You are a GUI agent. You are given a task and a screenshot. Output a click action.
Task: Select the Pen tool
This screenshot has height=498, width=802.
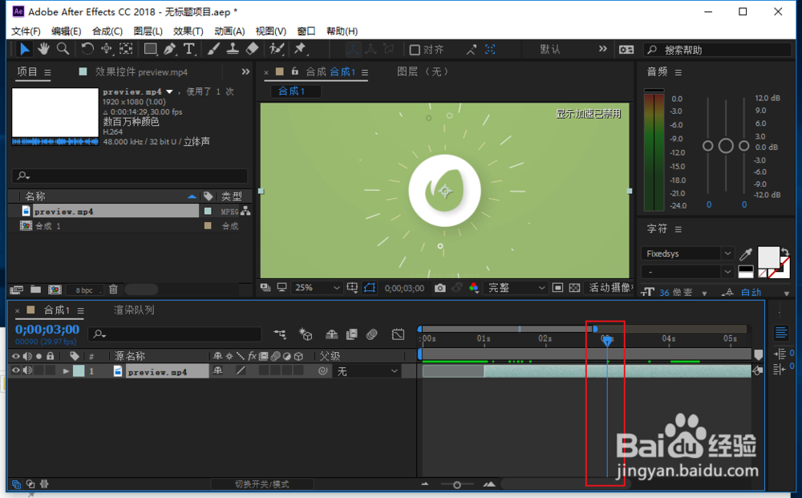click(170, 49)
